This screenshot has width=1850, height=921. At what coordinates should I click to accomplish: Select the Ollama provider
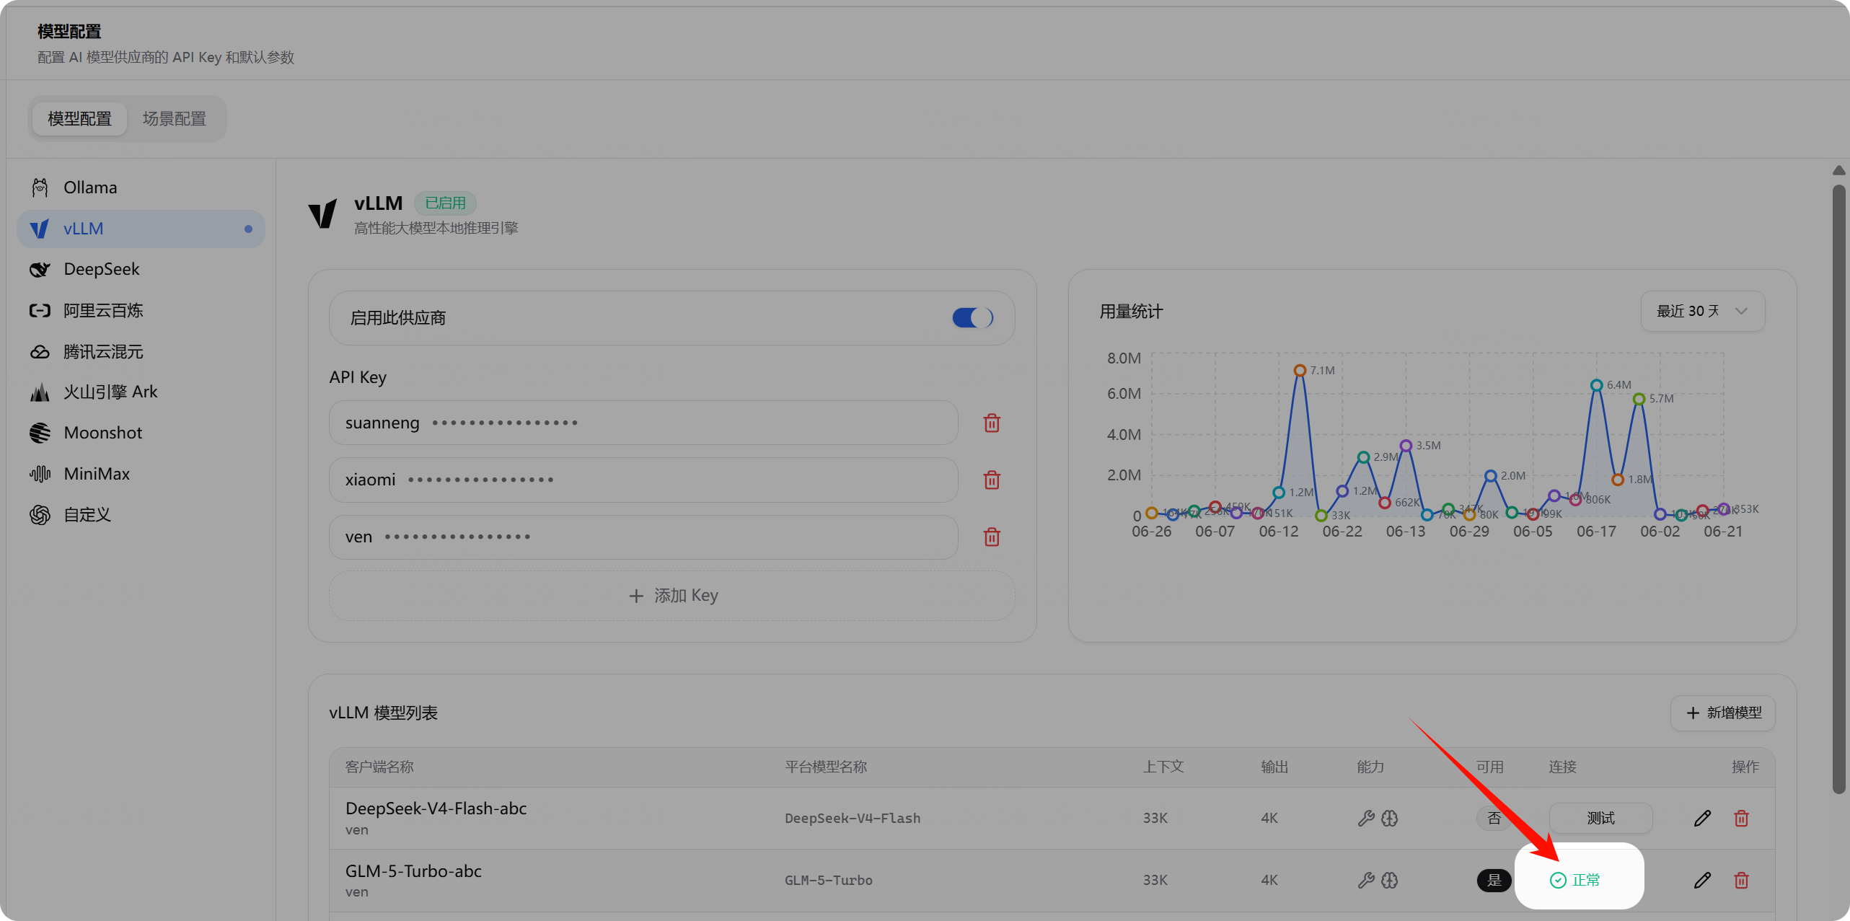click(x=141, y=188)
